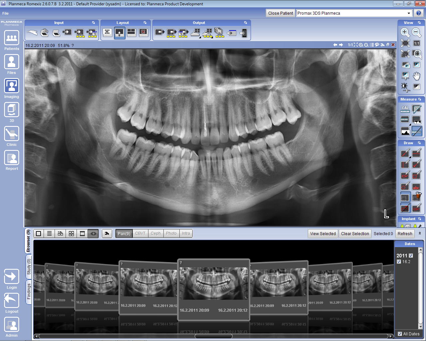
Task: Toggle thumbnail grid browser view
Action: click(x=71, y=233)
